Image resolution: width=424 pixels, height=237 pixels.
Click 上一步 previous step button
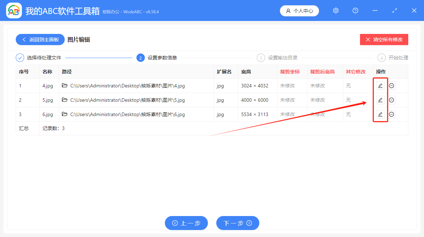(x=186, y=223)
